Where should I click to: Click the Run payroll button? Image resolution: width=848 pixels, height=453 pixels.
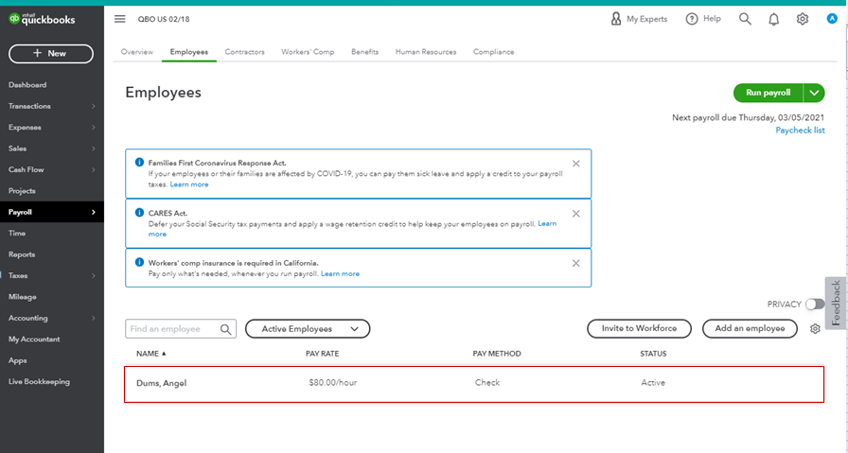click(768, 93)
